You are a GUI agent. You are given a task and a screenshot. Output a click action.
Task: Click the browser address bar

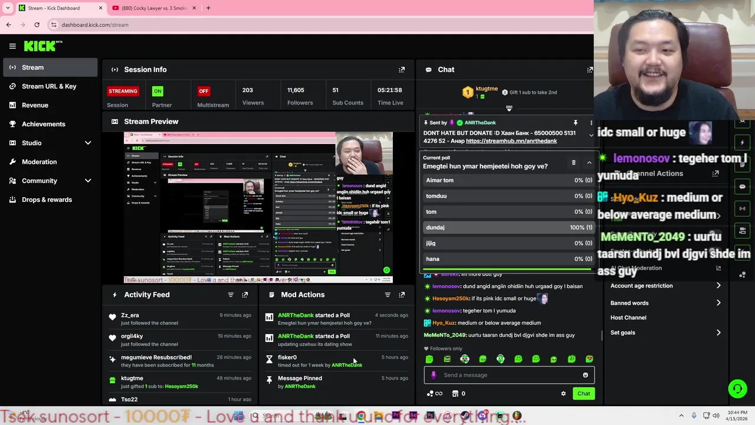[x=319, y=25]
